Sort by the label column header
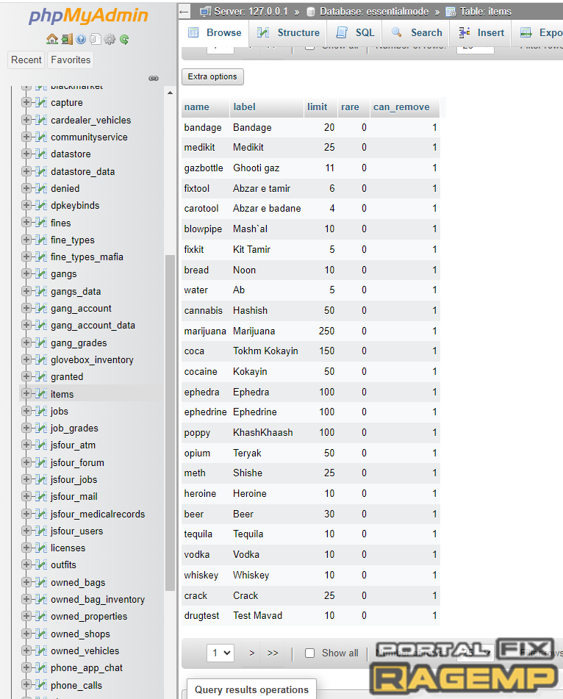The height and width of the screenshot is (699, 563). pyautogui.click(x=244, y=107)
